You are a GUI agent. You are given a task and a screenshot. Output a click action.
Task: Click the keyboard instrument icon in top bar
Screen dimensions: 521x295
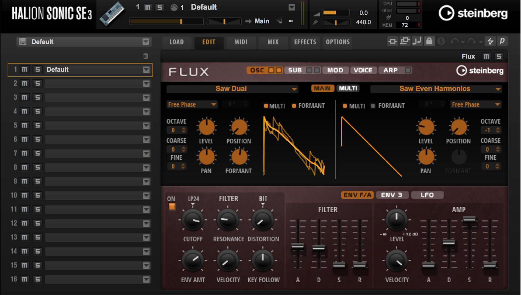click(112, 14)
